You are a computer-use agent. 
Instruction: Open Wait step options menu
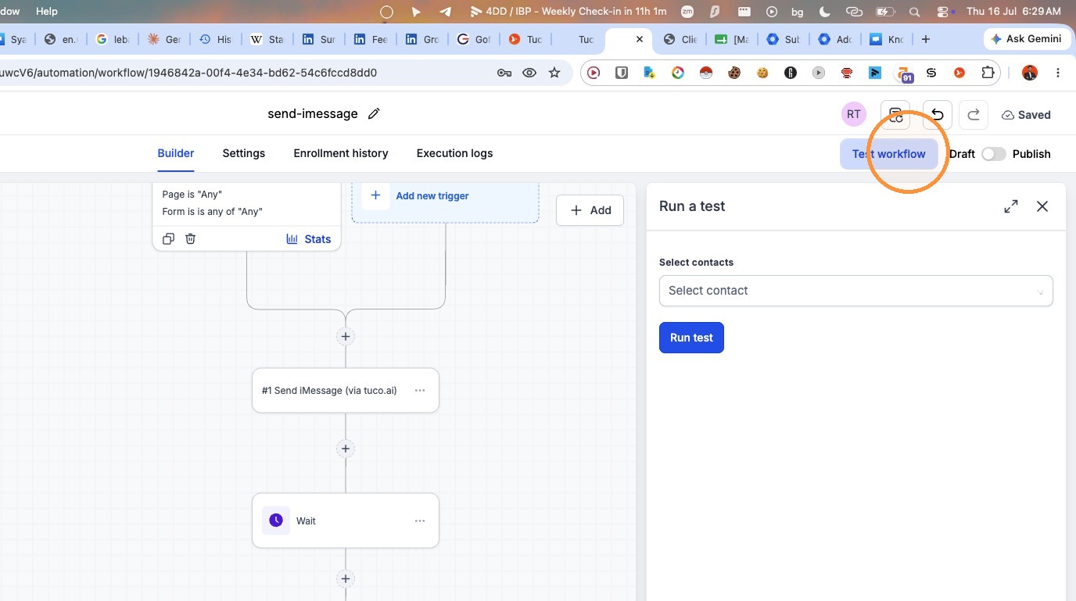point(420,521)
